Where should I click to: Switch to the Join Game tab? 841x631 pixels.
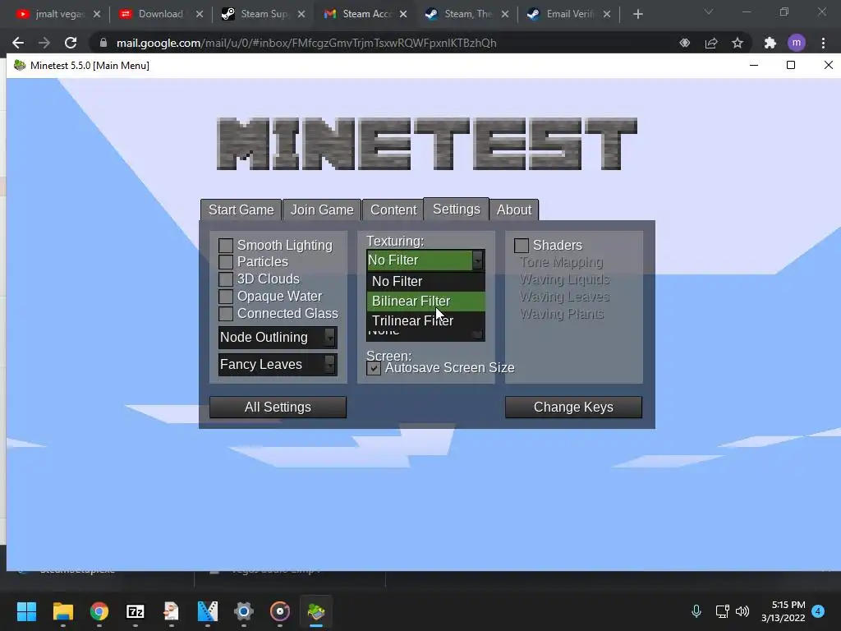coord(322,210)
